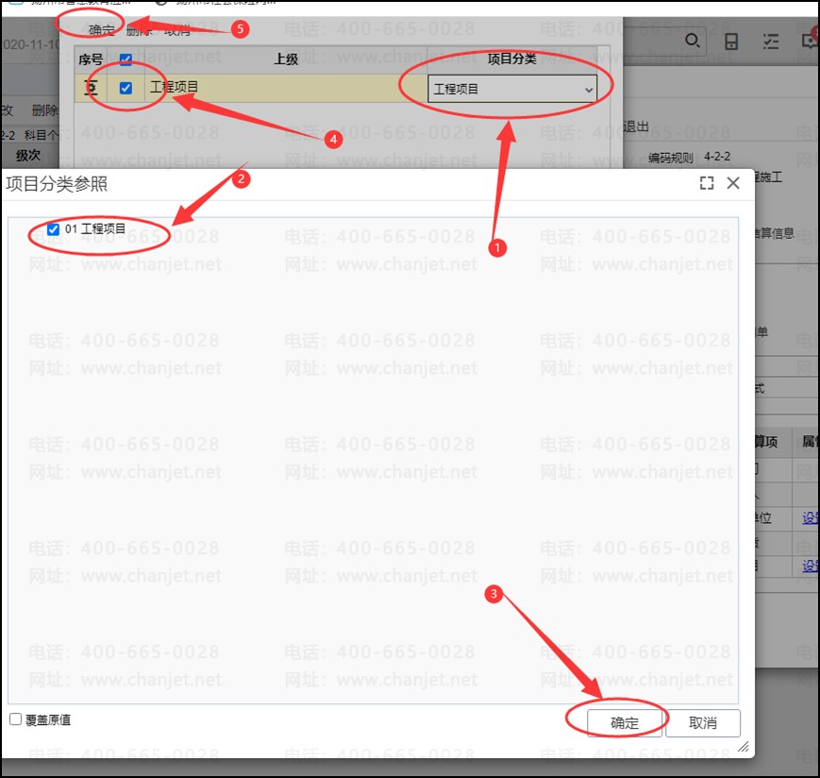Screen dimensions: 820x778
Task: Maximize the 项目分类参照 dialog
Action: click(707, 183)
